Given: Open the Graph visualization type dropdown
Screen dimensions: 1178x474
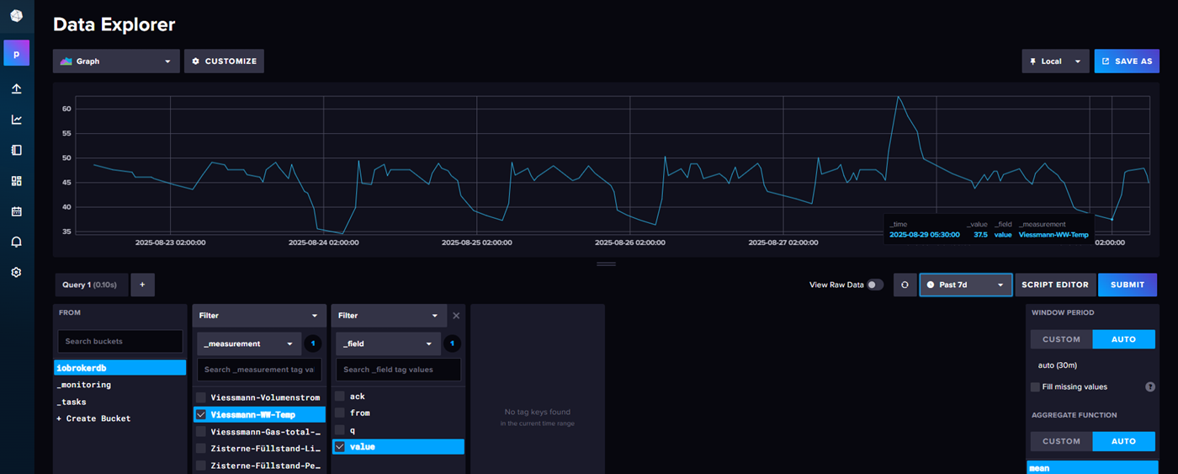Looking at the screenshot, I should (x=116, y=61).
